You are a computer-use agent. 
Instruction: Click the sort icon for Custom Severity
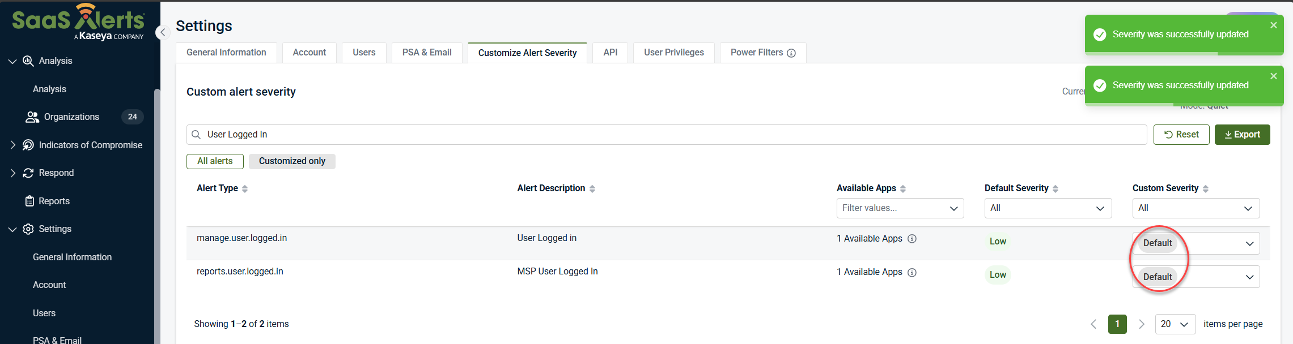1206,189
